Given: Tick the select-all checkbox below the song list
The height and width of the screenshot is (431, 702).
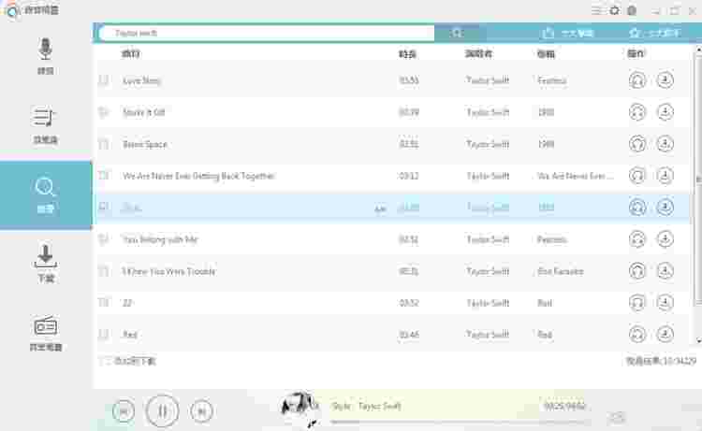Looking at the screenshot, I should pyautogui.click(x=104, y=361).
